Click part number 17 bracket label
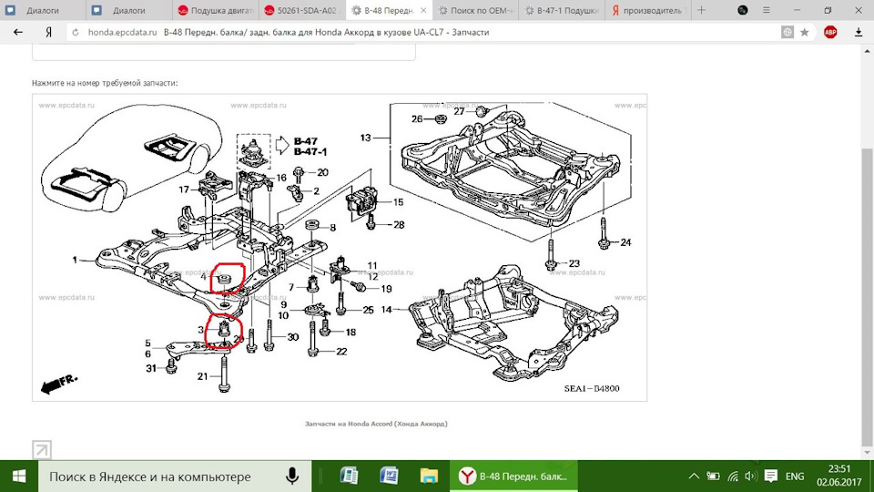The width and height of the screenshot is (874, 492). click(x=184, y=190)
